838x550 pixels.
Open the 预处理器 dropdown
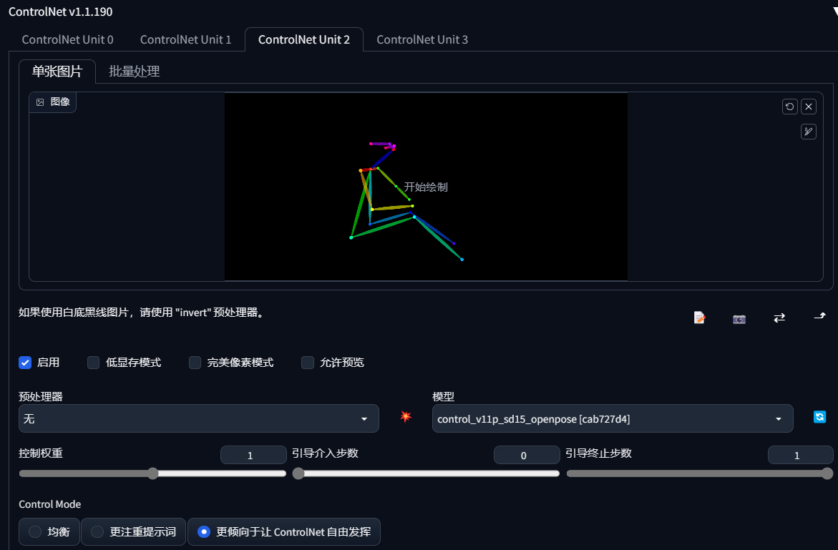pyautogui.click(x=199, y=418)
